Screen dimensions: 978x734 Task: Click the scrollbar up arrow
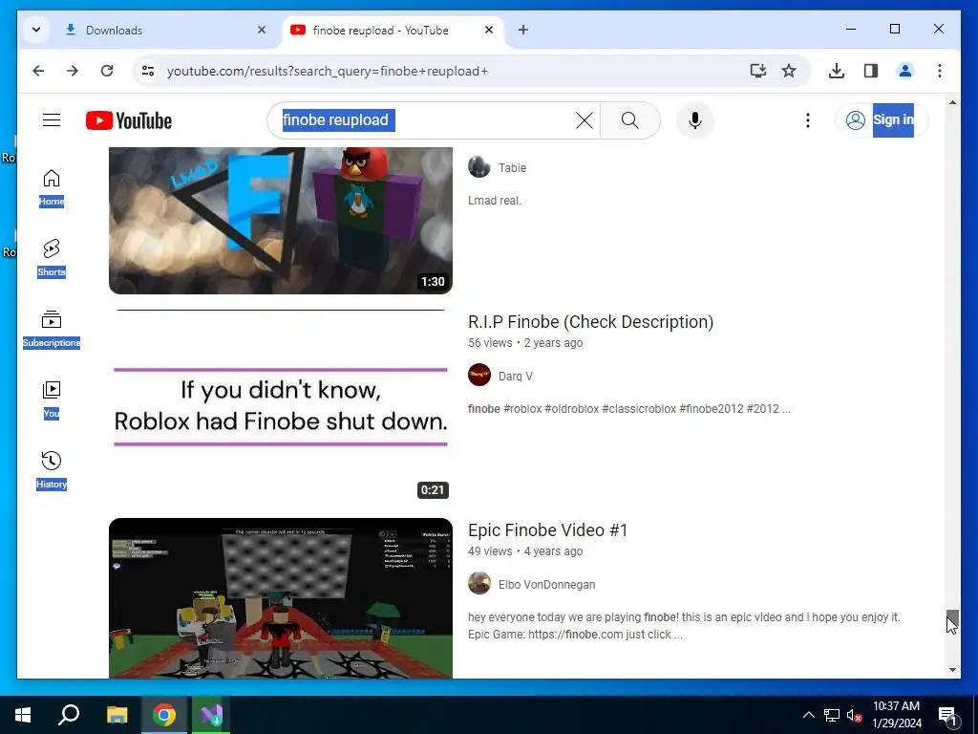pos(952,101)
